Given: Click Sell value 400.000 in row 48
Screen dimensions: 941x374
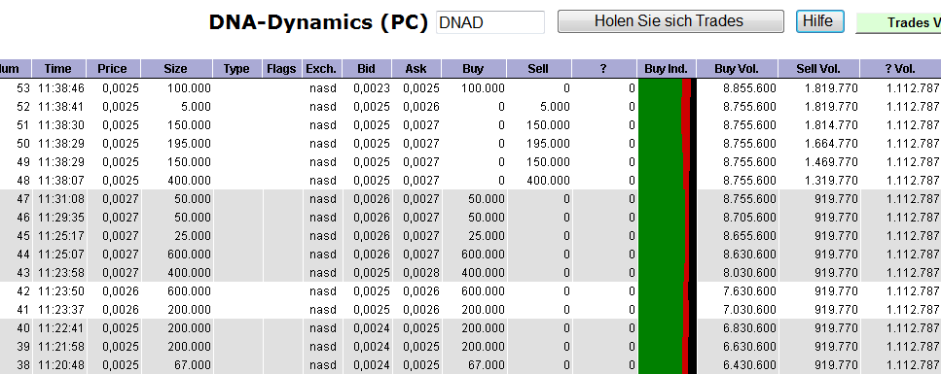Looking at the screenshot, I should (x=549, y=181).
